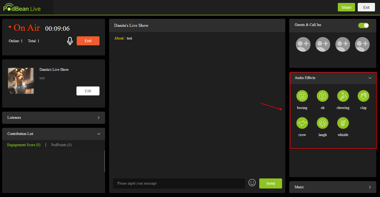Click Danita's Live Show title beside thumbnail

tap(54, 69)
